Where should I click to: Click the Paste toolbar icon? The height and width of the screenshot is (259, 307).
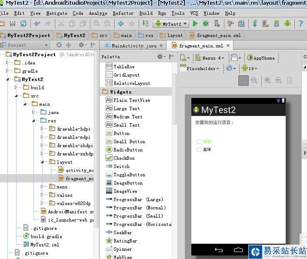pyautogui.click(x=83, y=24)
